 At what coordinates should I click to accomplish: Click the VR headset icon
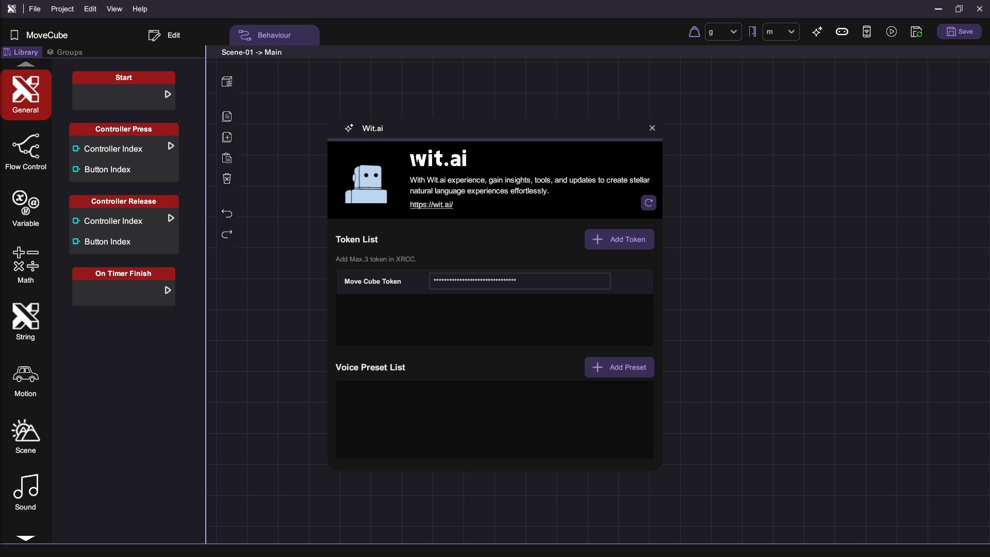[x=841, y=32]
